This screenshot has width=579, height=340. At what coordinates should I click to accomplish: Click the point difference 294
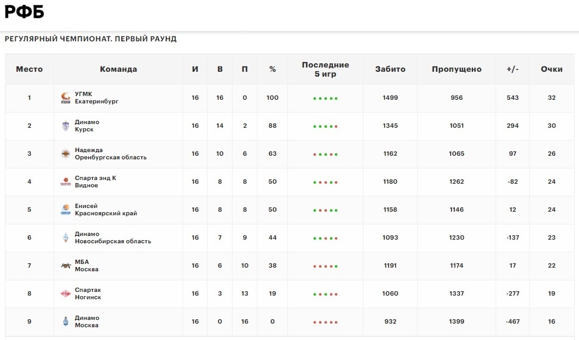coord(513,126)
